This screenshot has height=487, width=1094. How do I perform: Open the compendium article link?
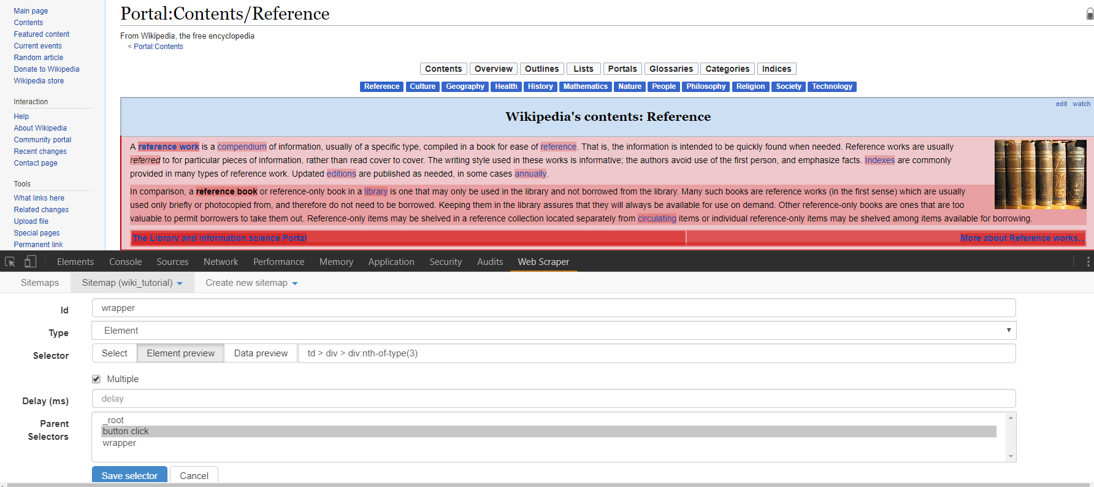coord(242,147)
